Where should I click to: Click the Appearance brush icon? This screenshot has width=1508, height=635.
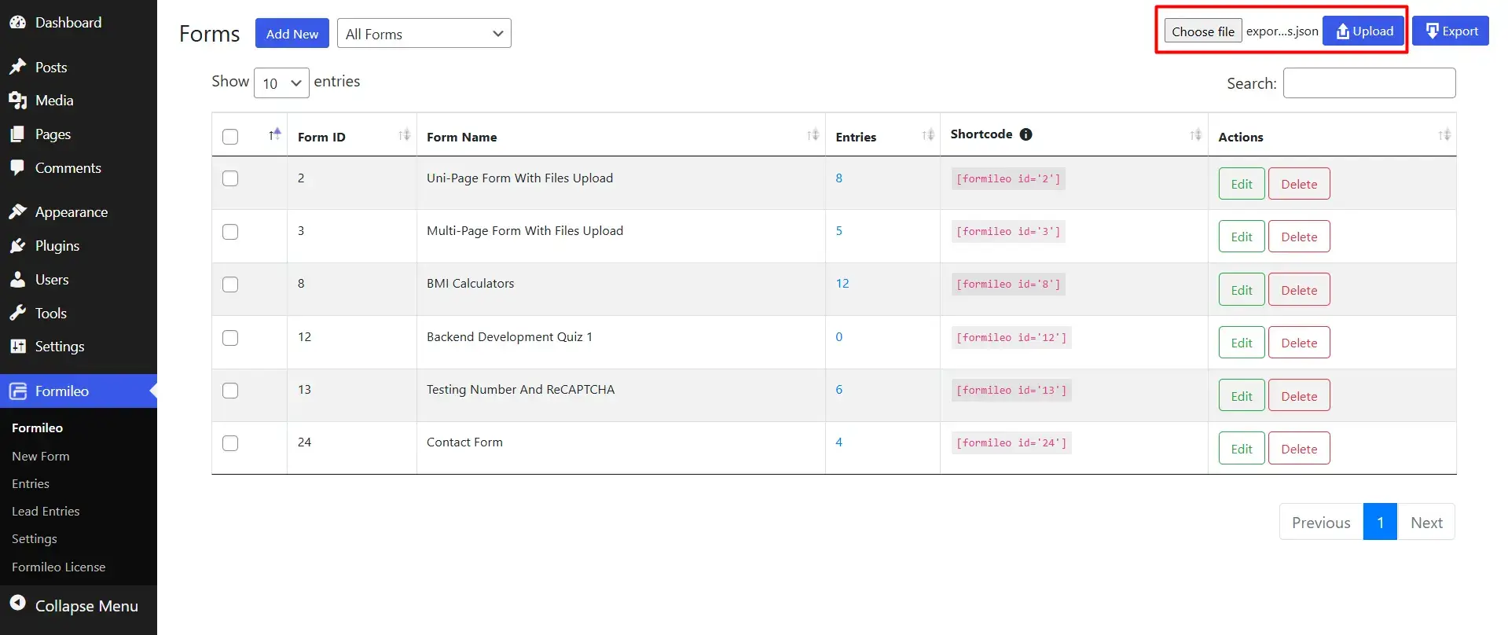(17, 212)
